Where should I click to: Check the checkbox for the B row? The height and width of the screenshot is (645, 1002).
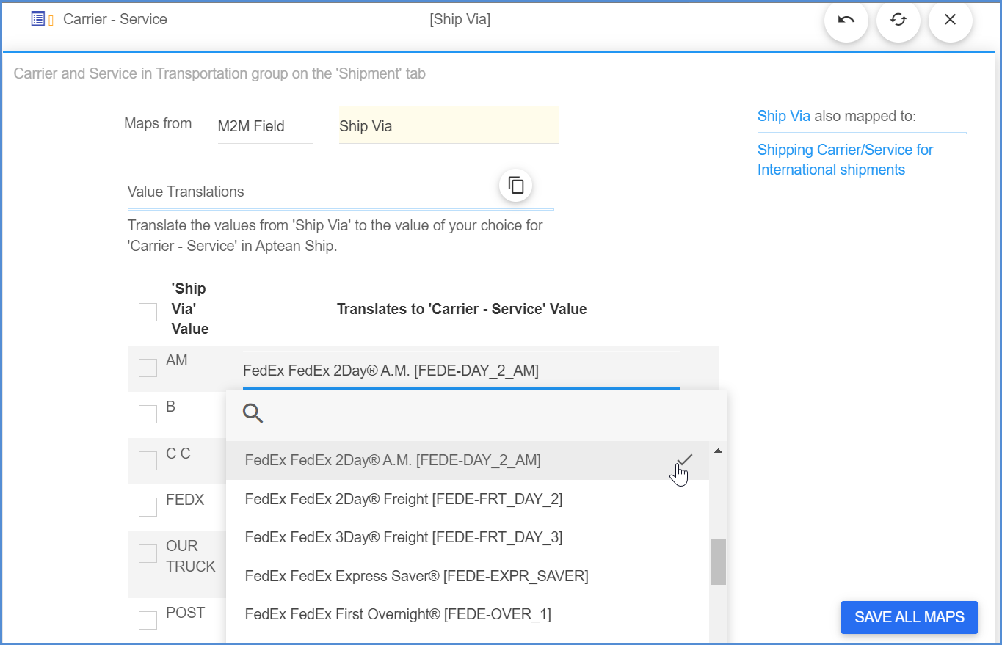(147, 413)
